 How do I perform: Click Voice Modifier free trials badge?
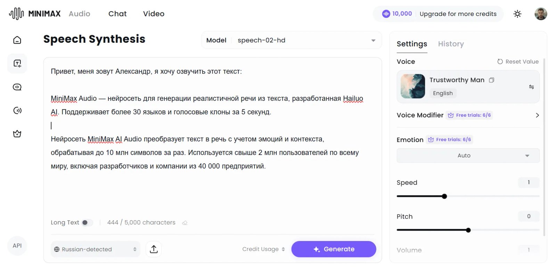click(x=469, y=115)
